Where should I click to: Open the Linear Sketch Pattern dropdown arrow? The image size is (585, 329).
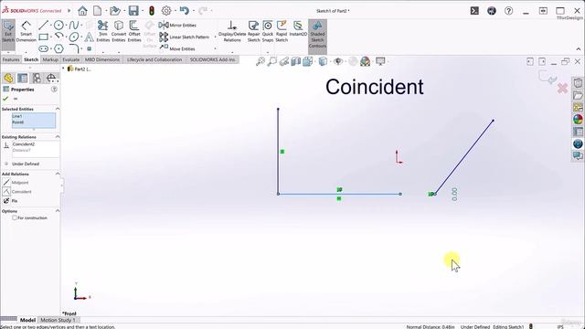tap(215, 37)
